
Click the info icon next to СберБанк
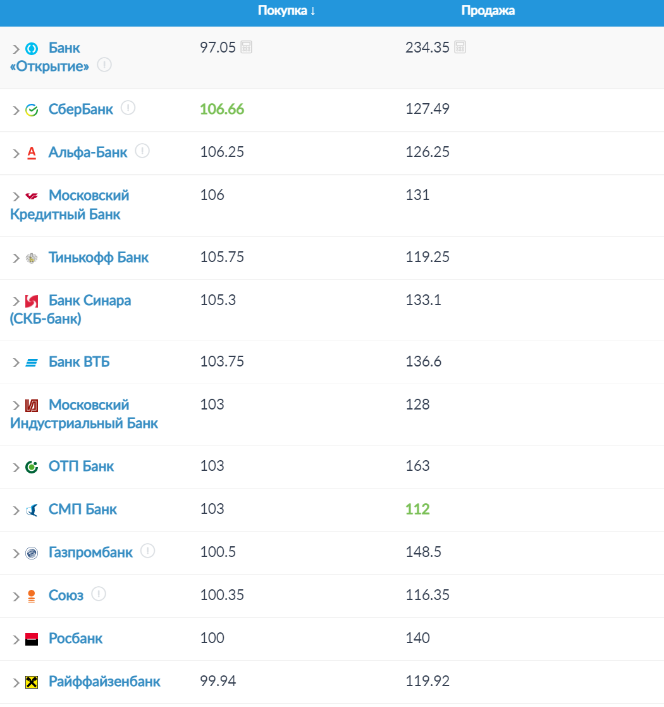coord(128,108)
